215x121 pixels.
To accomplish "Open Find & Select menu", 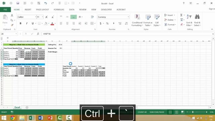I will point(197,20).
